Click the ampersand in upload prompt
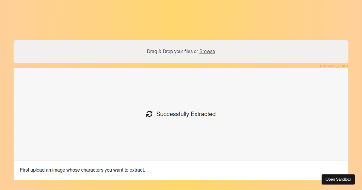362x190 pixels. pyautogui.click(x=160, y=52)
